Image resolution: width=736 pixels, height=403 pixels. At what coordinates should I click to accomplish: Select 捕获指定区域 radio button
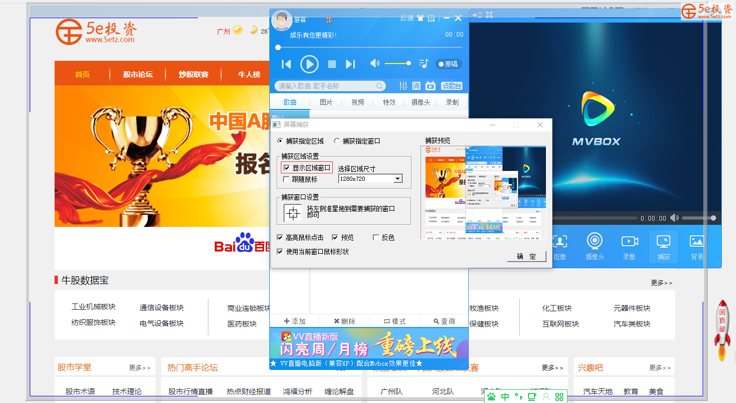click(280, 141)
